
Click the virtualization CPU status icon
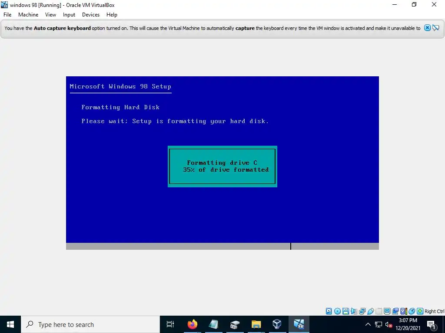403,311
